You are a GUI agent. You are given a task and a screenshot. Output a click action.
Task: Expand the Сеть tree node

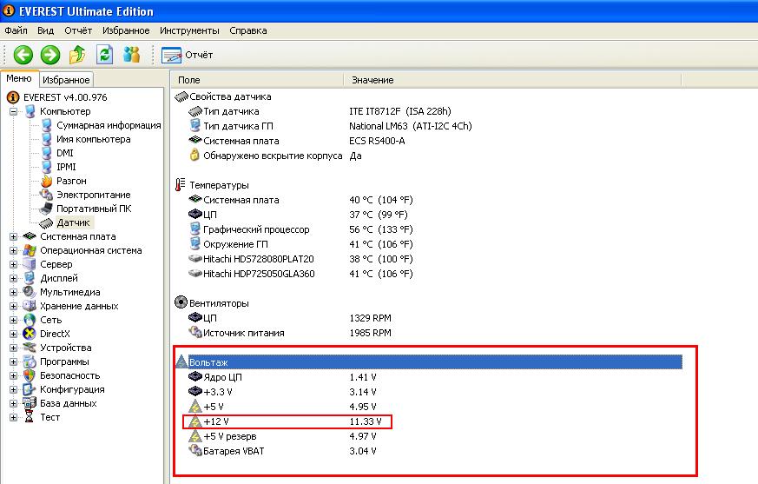click(x=14, y=320)
